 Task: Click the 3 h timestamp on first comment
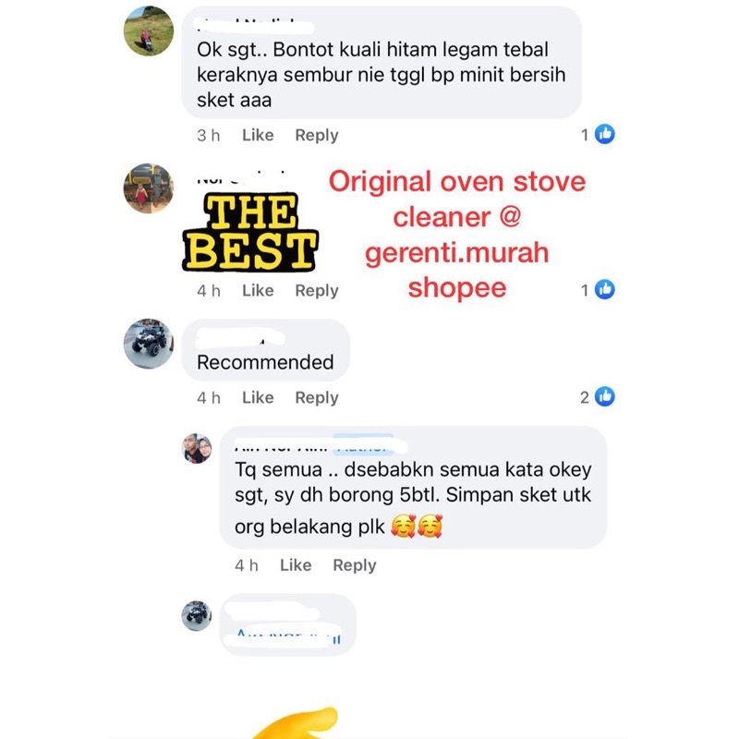click(209, 135)
